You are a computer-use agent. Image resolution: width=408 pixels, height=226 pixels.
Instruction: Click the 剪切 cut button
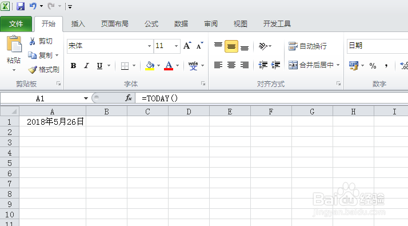click(41, 41)
